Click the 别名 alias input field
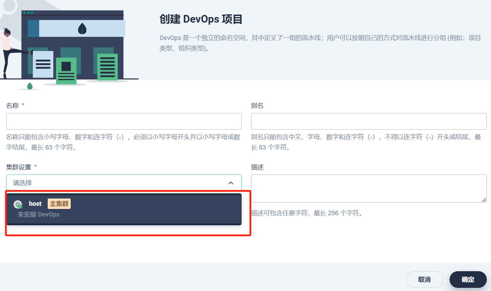The width and height of the screenshot is (491, 291). (369, 121)
